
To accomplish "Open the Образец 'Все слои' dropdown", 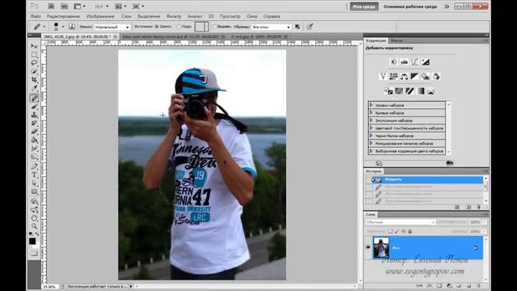I will (271, 27).
